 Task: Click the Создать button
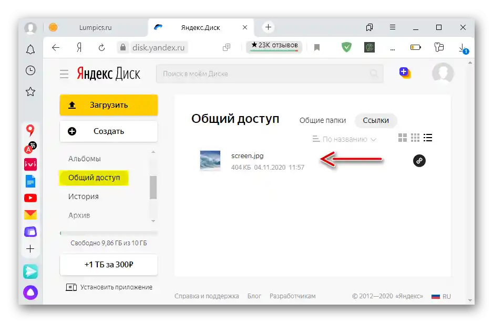tap(109, 131)
